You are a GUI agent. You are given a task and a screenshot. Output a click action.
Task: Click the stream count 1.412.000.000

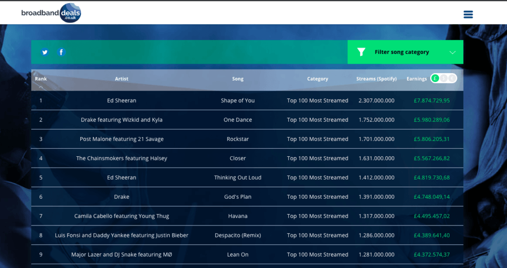point(376,178)
